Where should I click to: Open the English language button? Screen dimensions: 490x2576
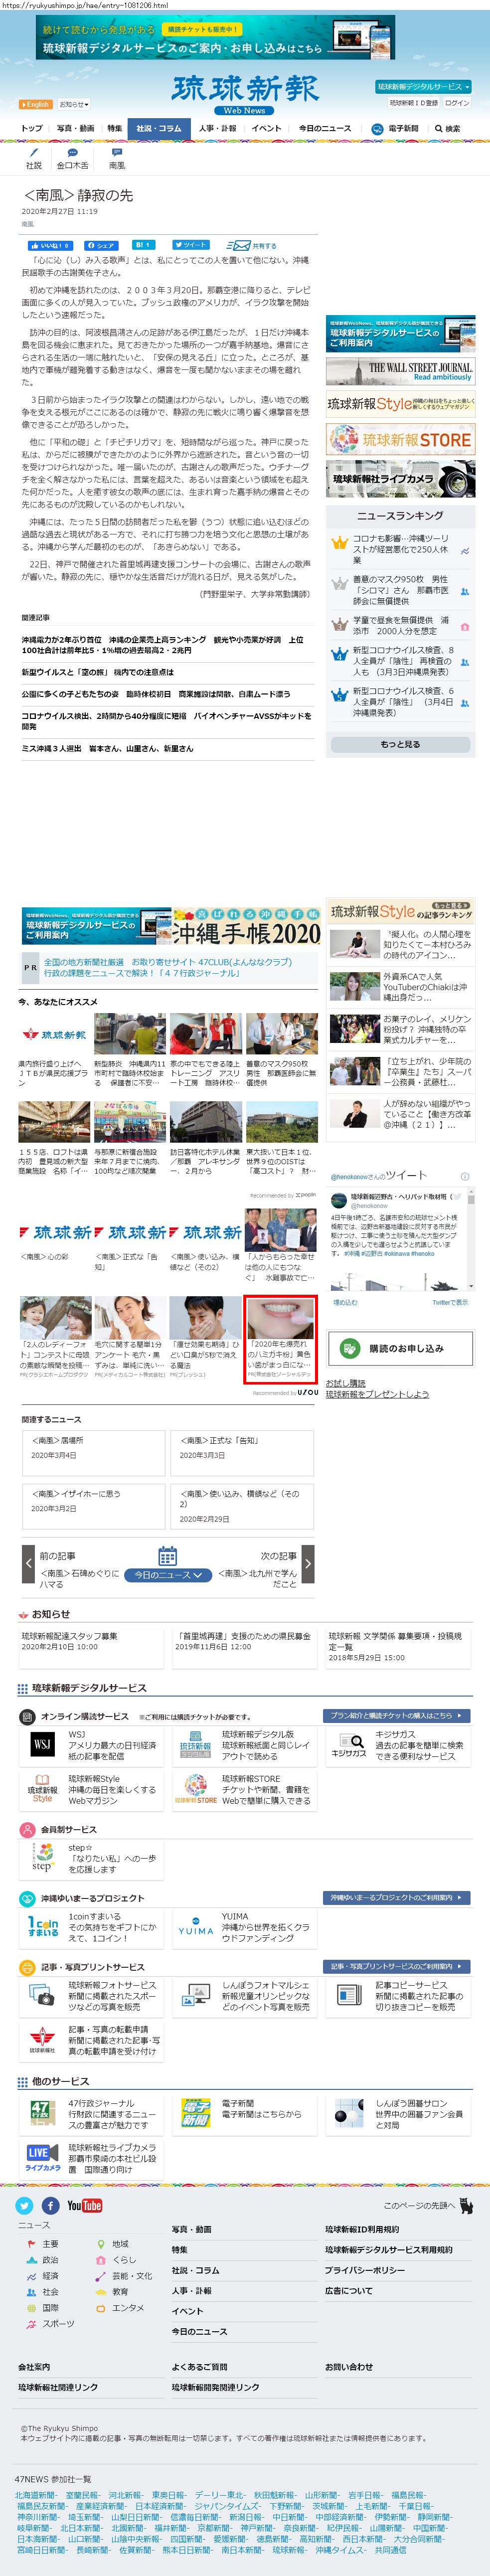(x=35, y=104)
